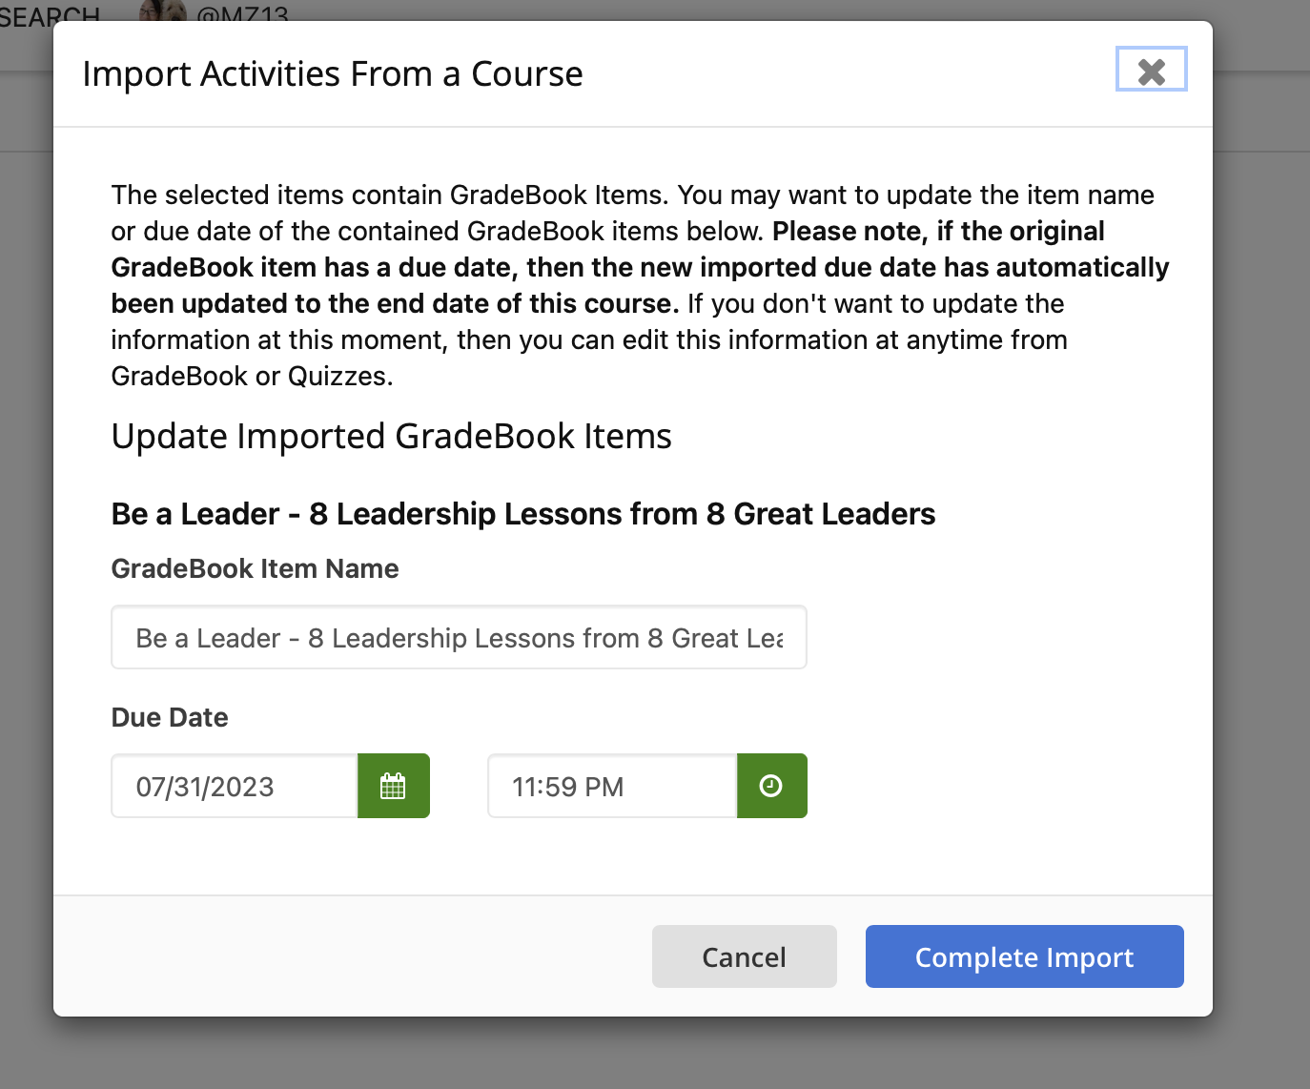1310x1089 pixels.
Task: Click the GradeBook Item Name field
Action: coord(459,637)
